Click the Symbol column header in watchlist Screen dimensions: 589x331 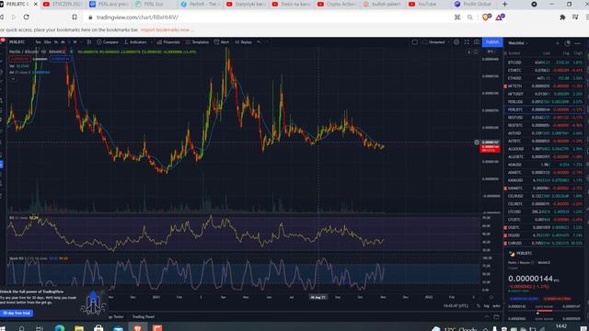coord(514,53)
